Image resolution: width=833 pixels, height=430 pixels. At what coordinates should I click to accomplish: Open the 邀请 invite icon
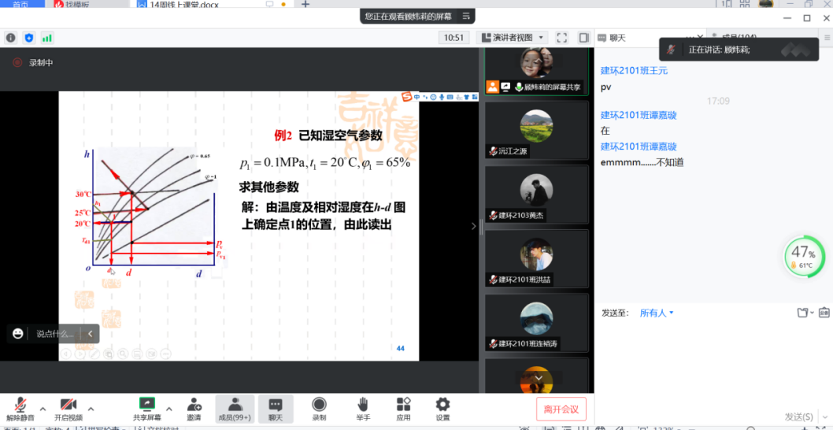[194, 405]
